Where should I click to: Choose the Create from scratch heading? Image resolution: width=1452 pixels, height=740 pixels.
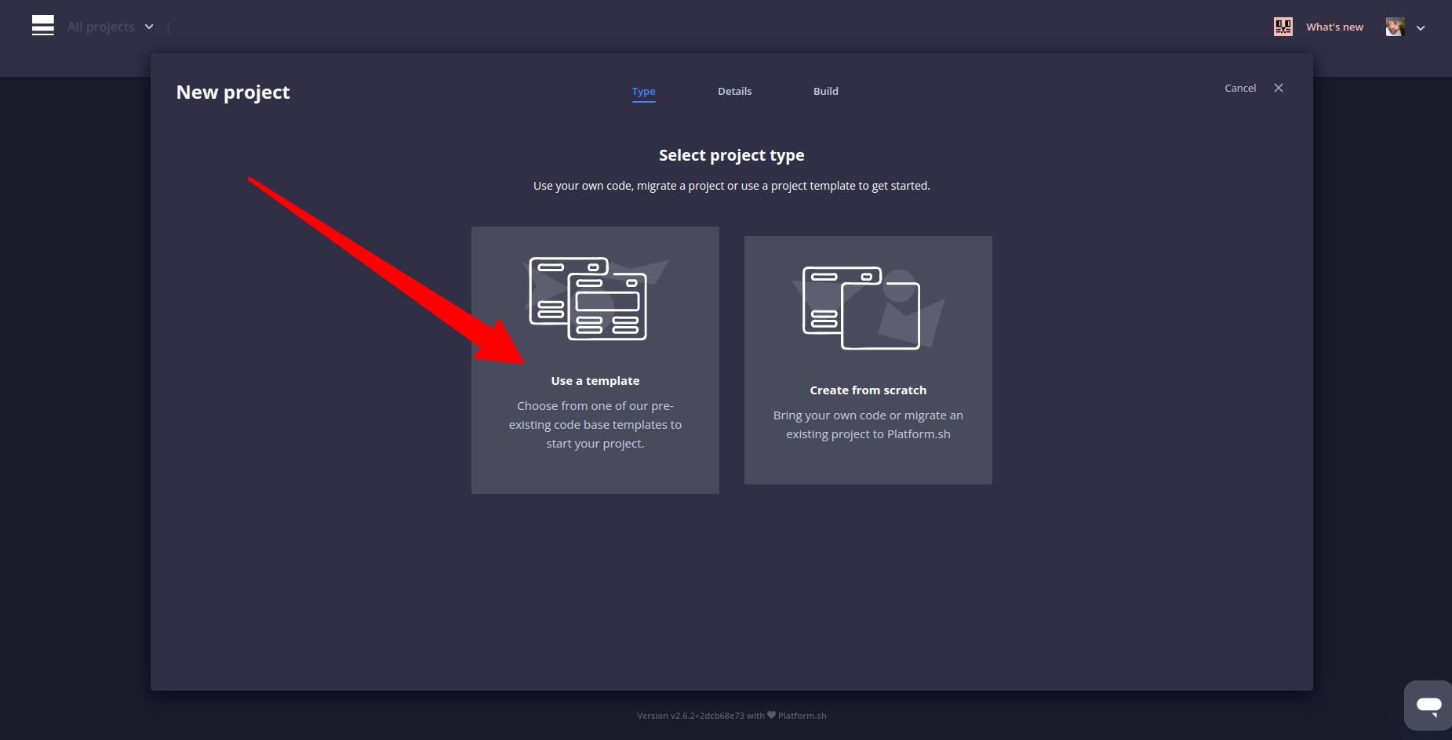click(868, 390)
